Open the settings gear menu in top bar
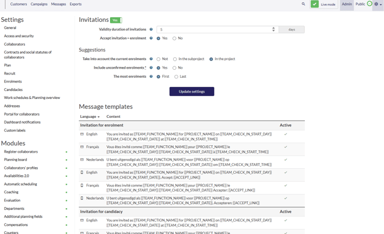This screenshot has height=234, width=384. pos(377,4)
